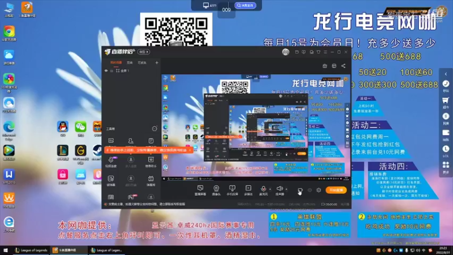Open the WPS Office desktop icon
Viewport: 453px width, 255px height.
9,177
